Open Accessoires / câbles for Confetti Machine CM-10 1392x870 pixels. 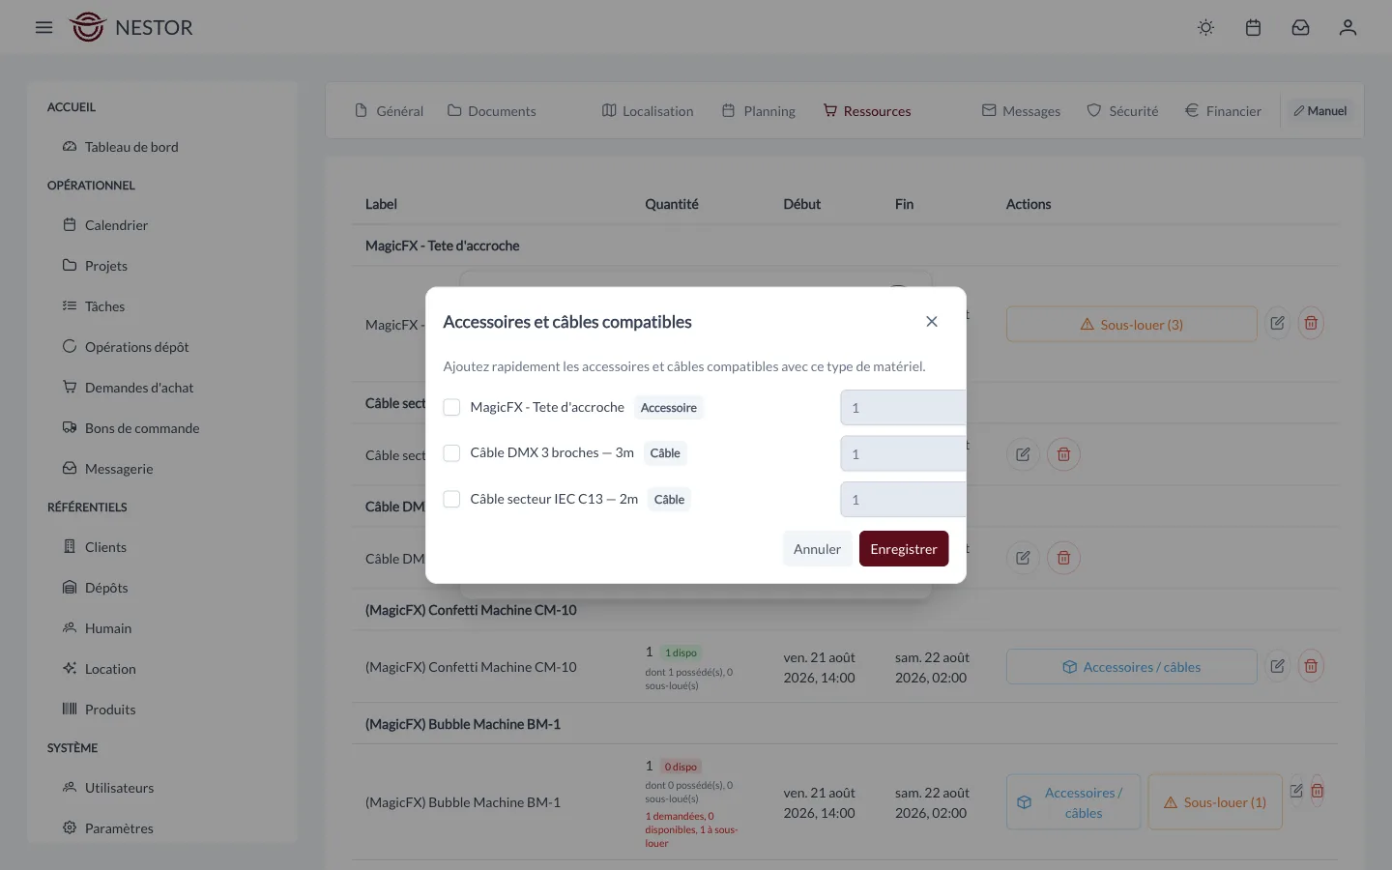pos(1131,667)
